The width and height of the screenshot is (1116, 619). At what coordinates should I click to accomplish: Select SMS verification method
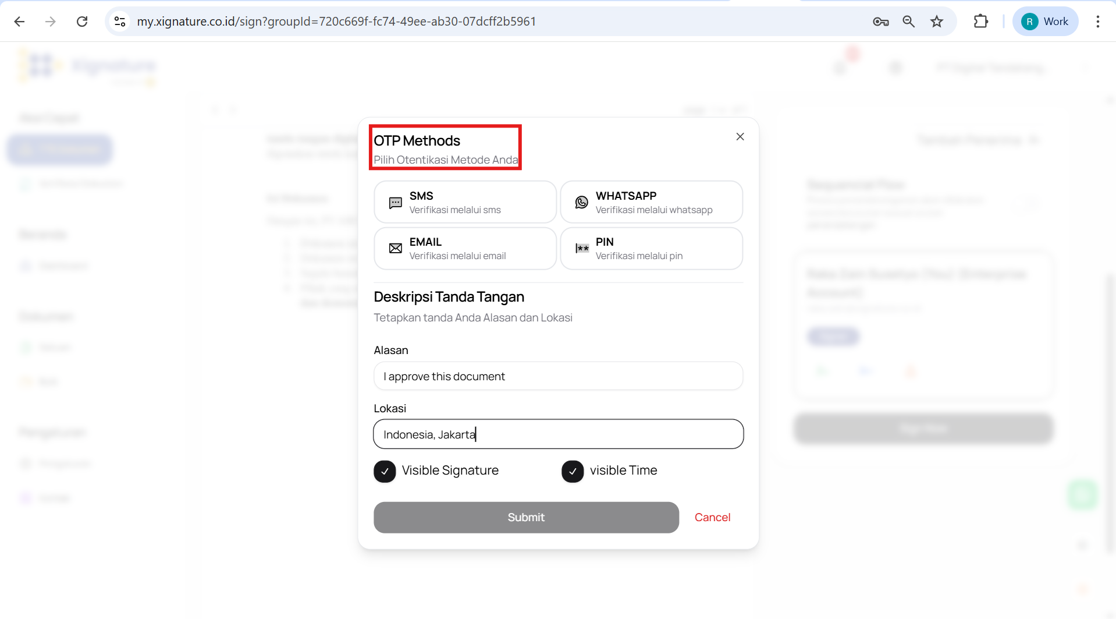click(x=464, y=202)
